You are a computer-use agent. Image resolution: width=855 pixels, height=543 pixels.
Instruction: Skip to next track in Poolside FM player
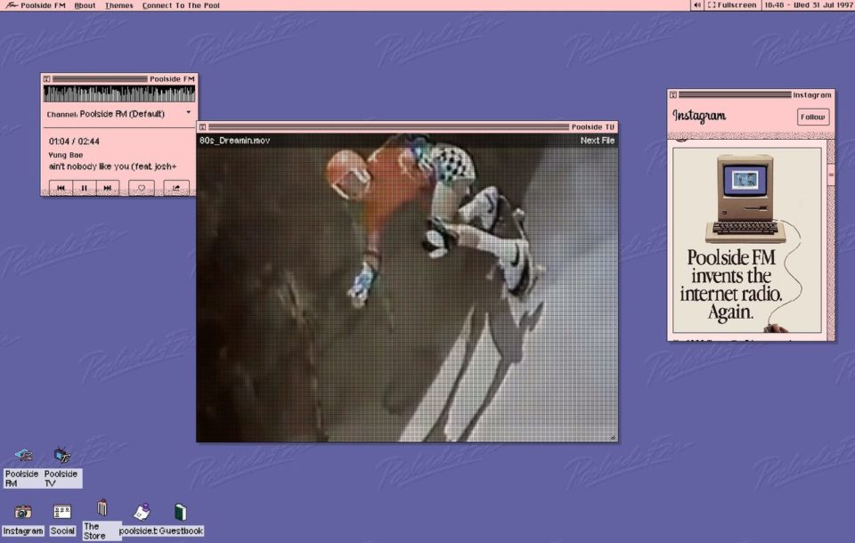[x=108, y=188]
